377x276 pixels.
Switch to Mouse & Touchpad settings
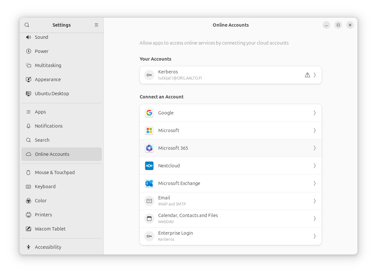[x=55, y=172]
